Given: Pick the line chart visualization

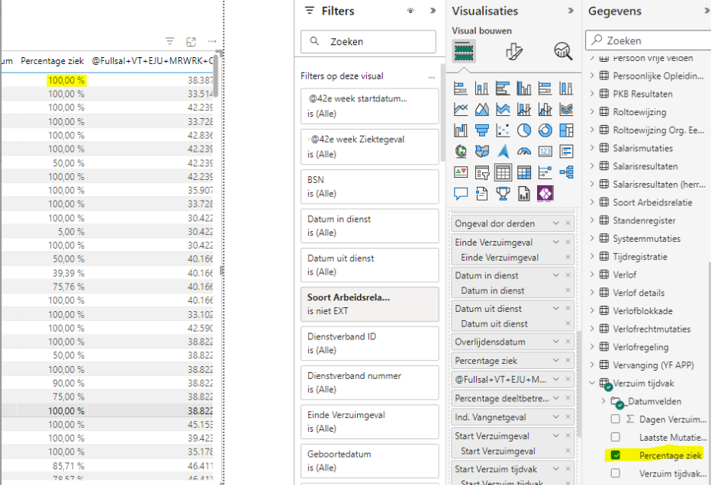Looking at the screenshot, I should (461, 109).
